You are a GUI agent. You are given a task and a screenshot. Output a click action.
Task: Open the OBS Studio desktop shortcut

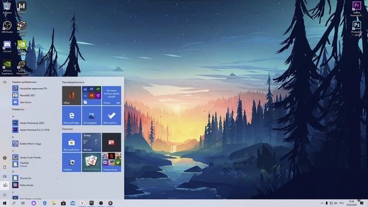click(7, 27)
